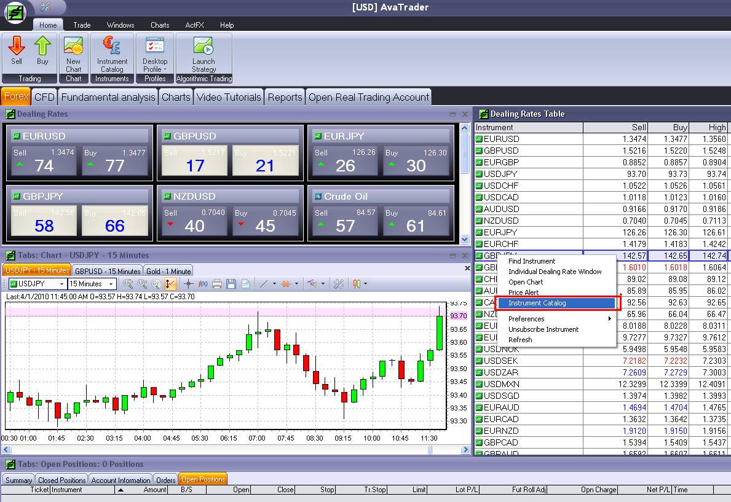The image size is (731, 502).
Task: Click the candlestick chart type icon
Action: point(357,283)
